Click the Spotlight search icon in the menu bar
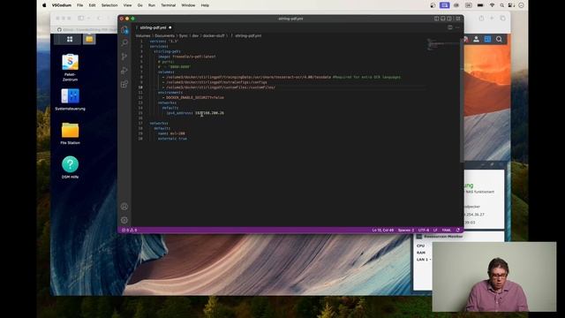Image resolution: width=565 pixels, height=318 pixels. tap(502, 5)
